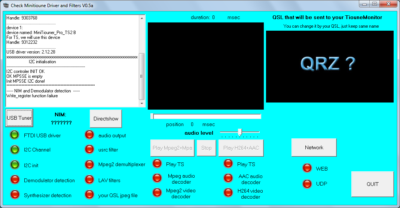Click the Stop playback button
This screenshot has width=400, height=208.
[207, 148]
